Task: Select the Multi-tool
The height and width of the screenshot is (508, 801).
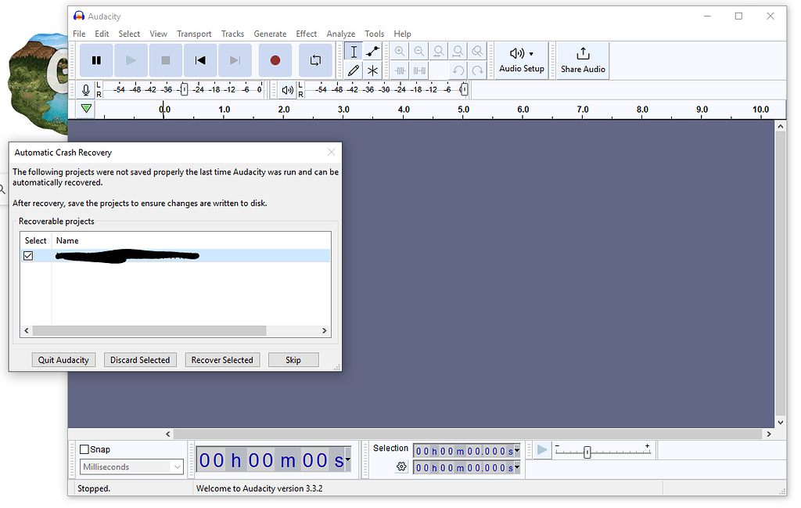Action: point(372,70)
